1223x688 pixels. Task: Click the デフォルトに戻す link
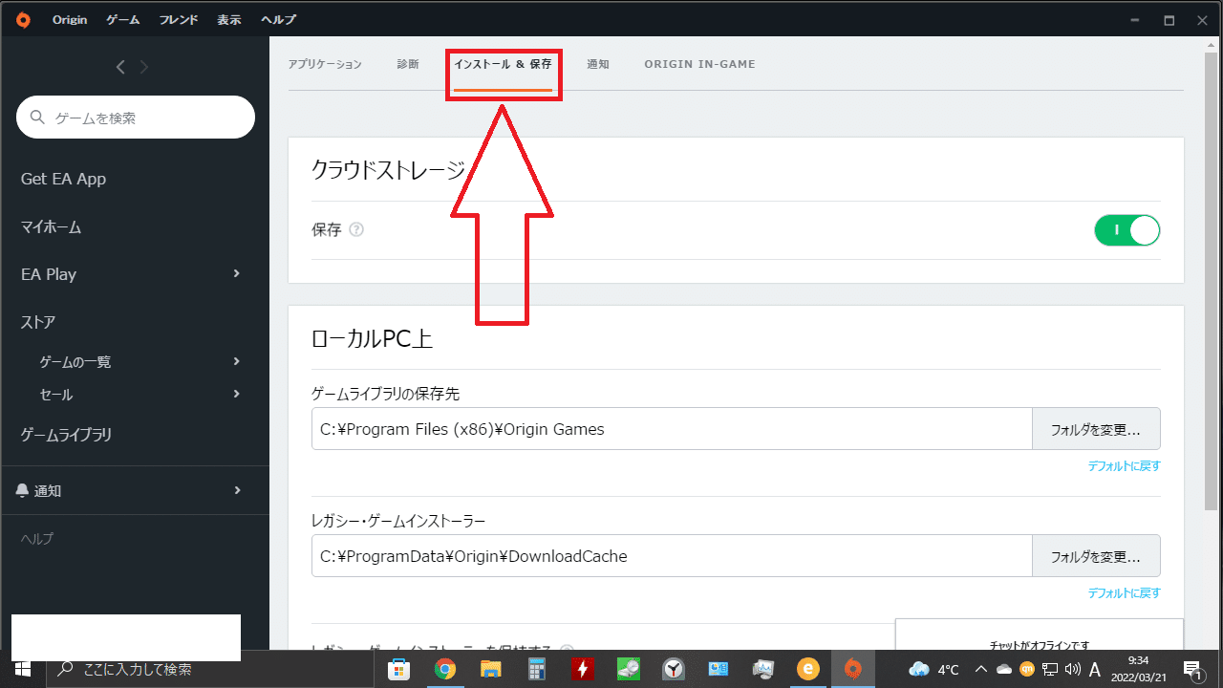tap(1125, 465)
